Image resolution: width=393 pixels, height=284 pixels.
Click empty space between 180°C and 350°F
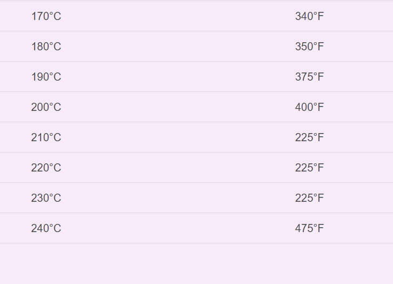coord(178,47)
